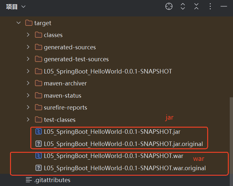Image resolution: width=233 pixels, height=186 pixels.
Task: Select the surefire-reports label
Action: tap(66, 108)
